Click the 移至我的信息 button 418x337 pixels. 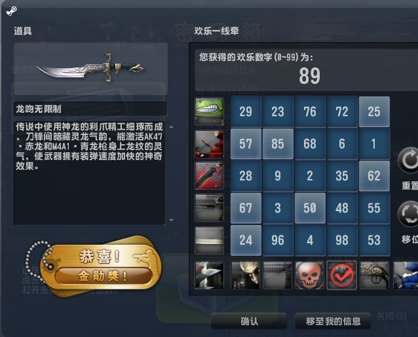coord(333,321)
